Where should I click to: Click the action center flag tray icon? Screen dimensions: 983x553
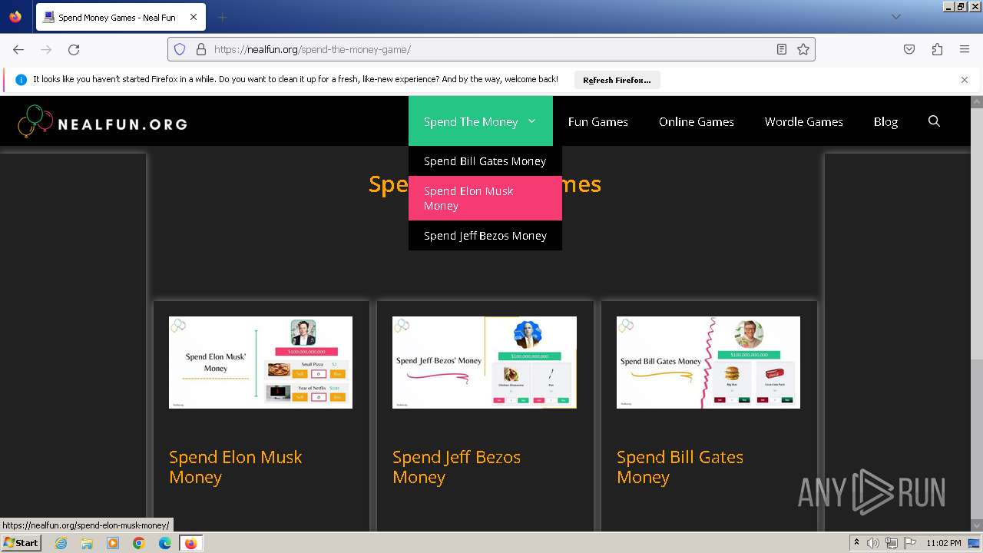click(x=910, y=543)
